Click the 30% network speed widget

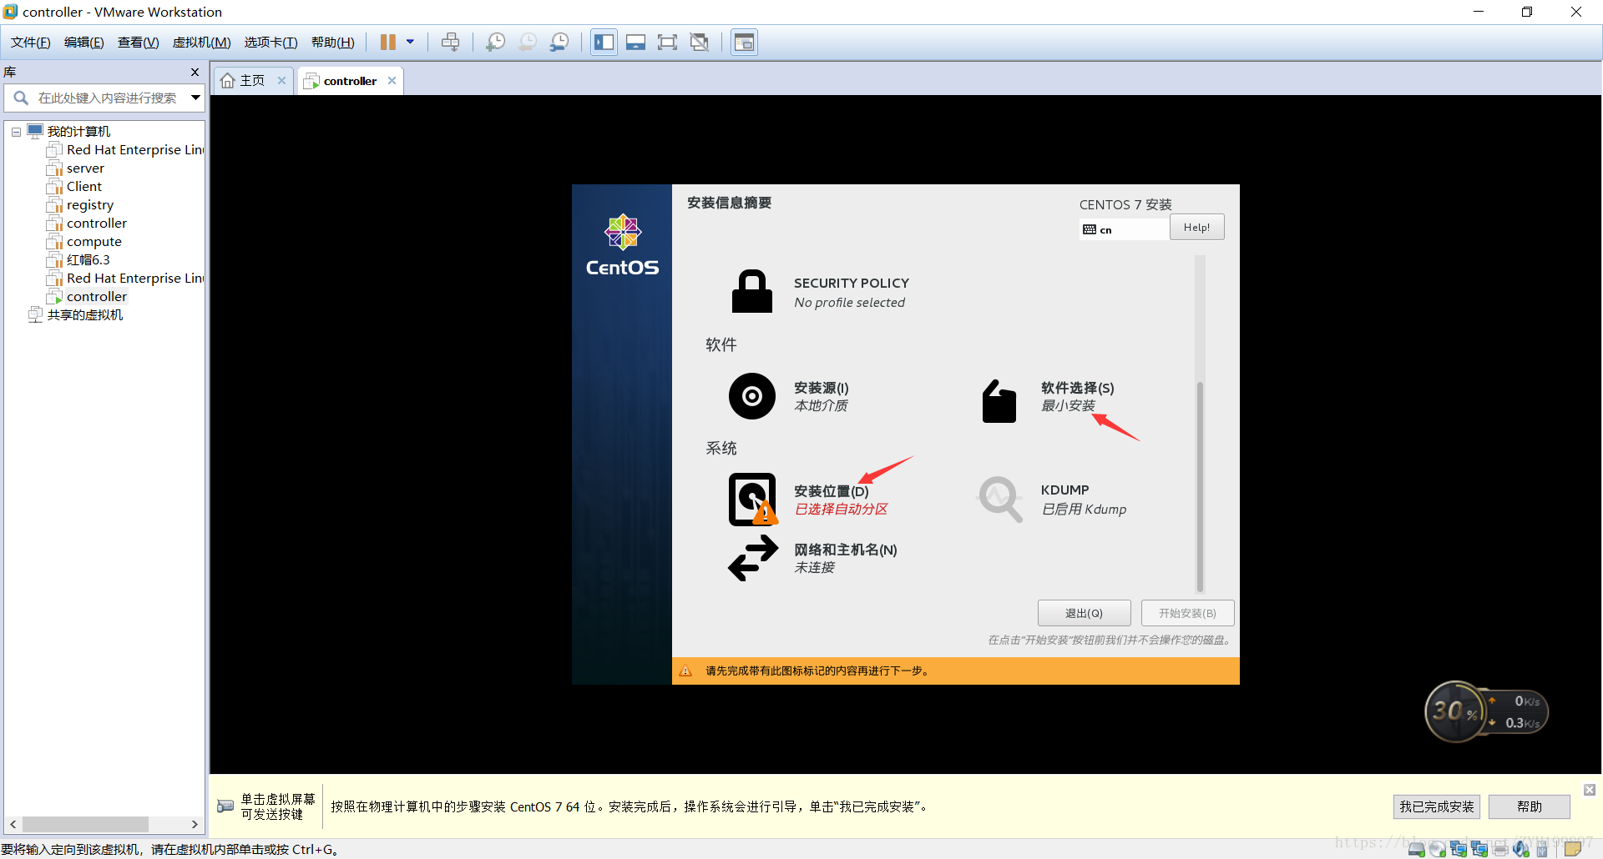[1486, 712]
